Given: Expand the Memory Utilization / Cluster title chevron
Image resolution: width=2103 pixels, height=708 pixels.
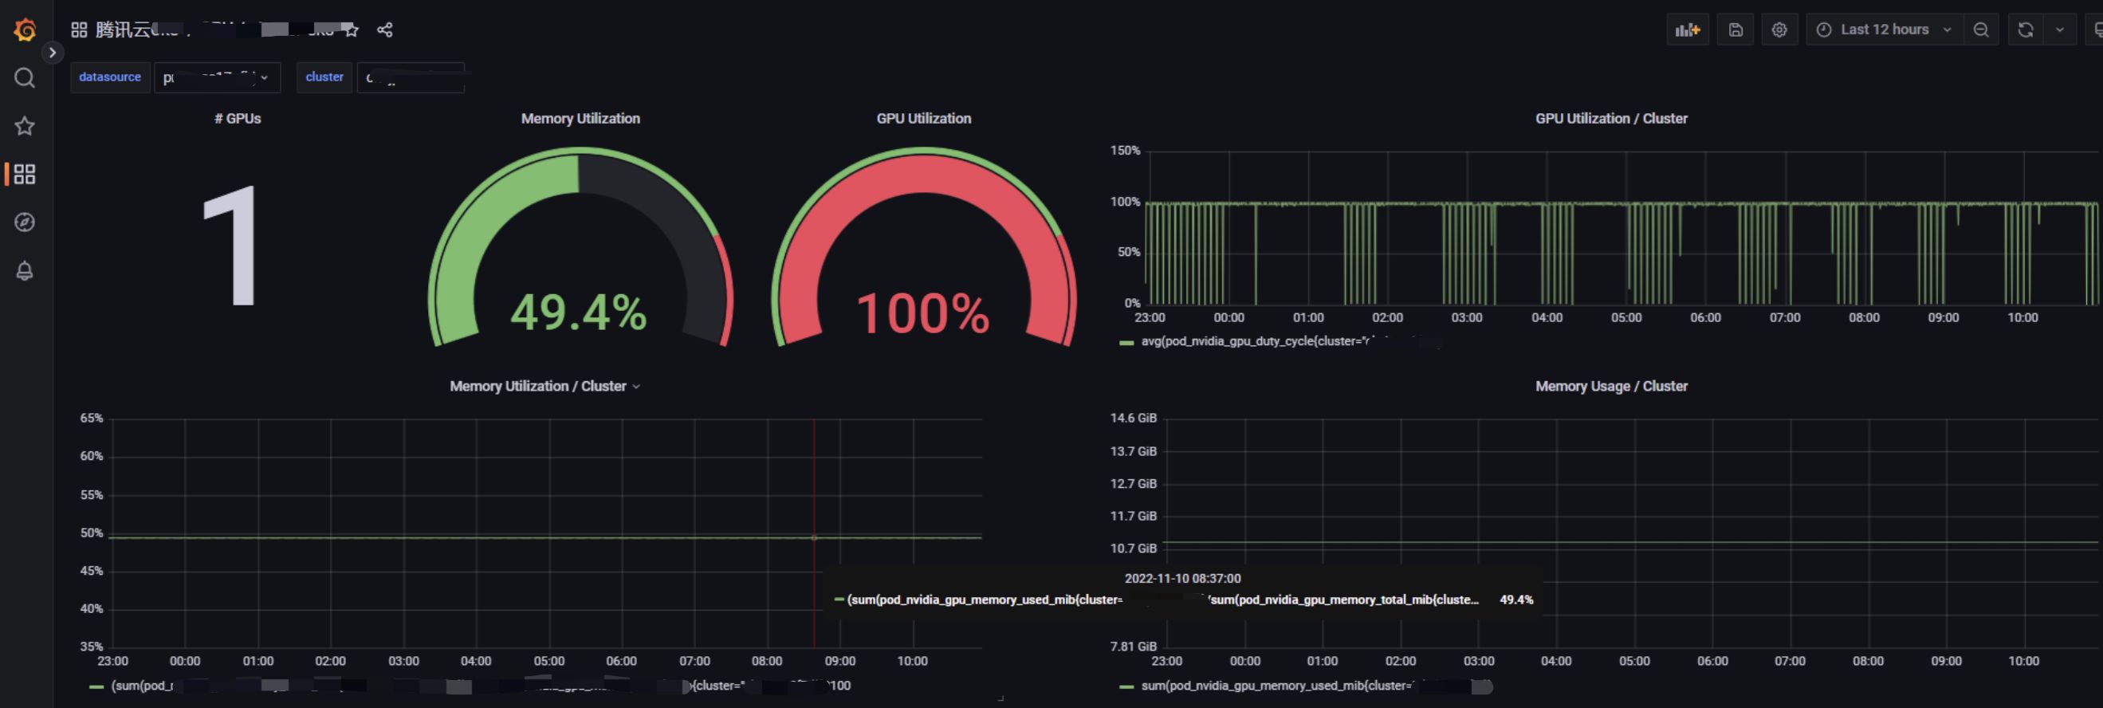Looking at the screenshot, I should click(x=636, y=387).
